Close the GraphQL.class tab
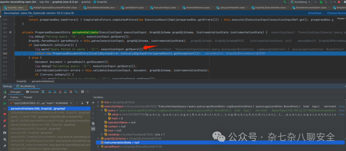Image resolution: width=346 pixels, height=151 pixels. click(26, 7)
